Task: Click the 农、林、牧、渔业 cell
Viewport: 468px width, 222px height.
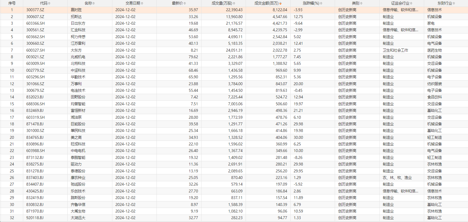Action: coord(397,178)
